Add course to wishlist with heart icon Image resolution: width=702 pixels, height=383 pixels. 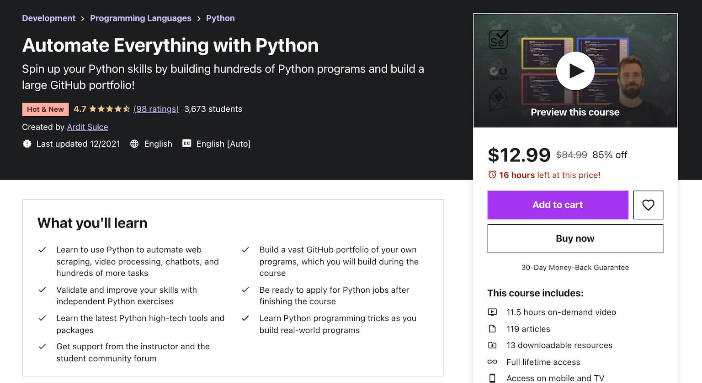pos(648,205)
